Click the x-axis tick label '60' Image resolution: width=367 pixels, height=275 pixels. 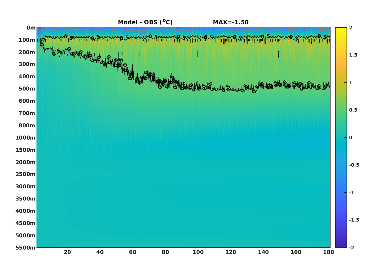[x=133, y=252]
